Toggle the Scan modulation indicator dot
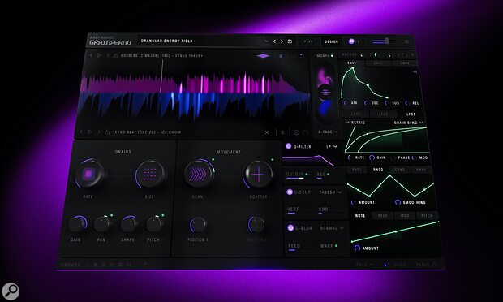 [213, 159]
